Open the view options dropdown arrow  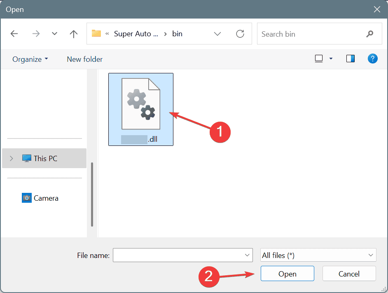coord(331,59)
